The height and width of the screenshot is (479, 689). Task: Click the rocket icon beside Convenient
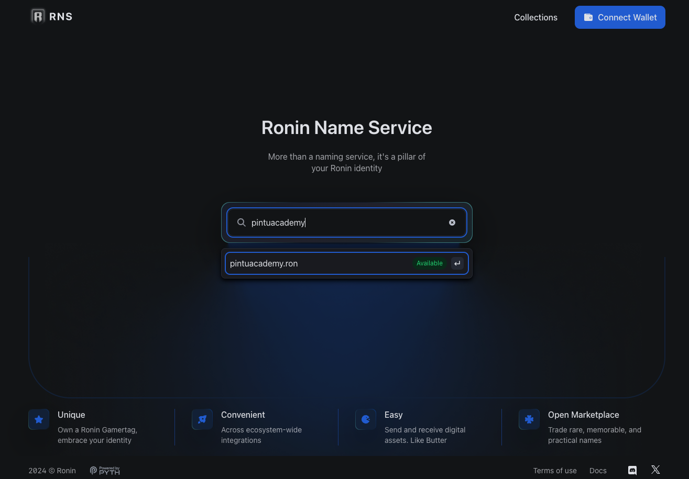[x=202, y=419]
